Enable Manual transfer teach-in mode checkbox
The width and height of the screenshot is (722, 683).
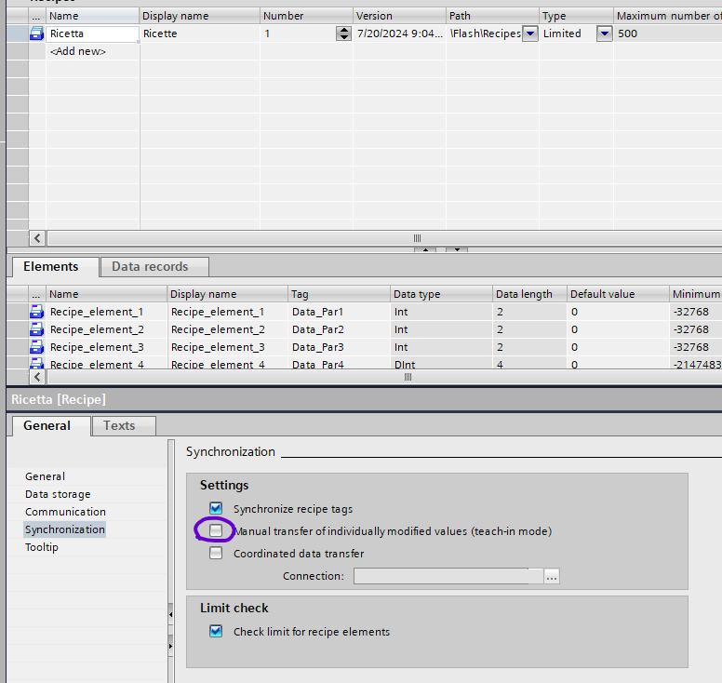pyautogui.click(x=216, y=531)
